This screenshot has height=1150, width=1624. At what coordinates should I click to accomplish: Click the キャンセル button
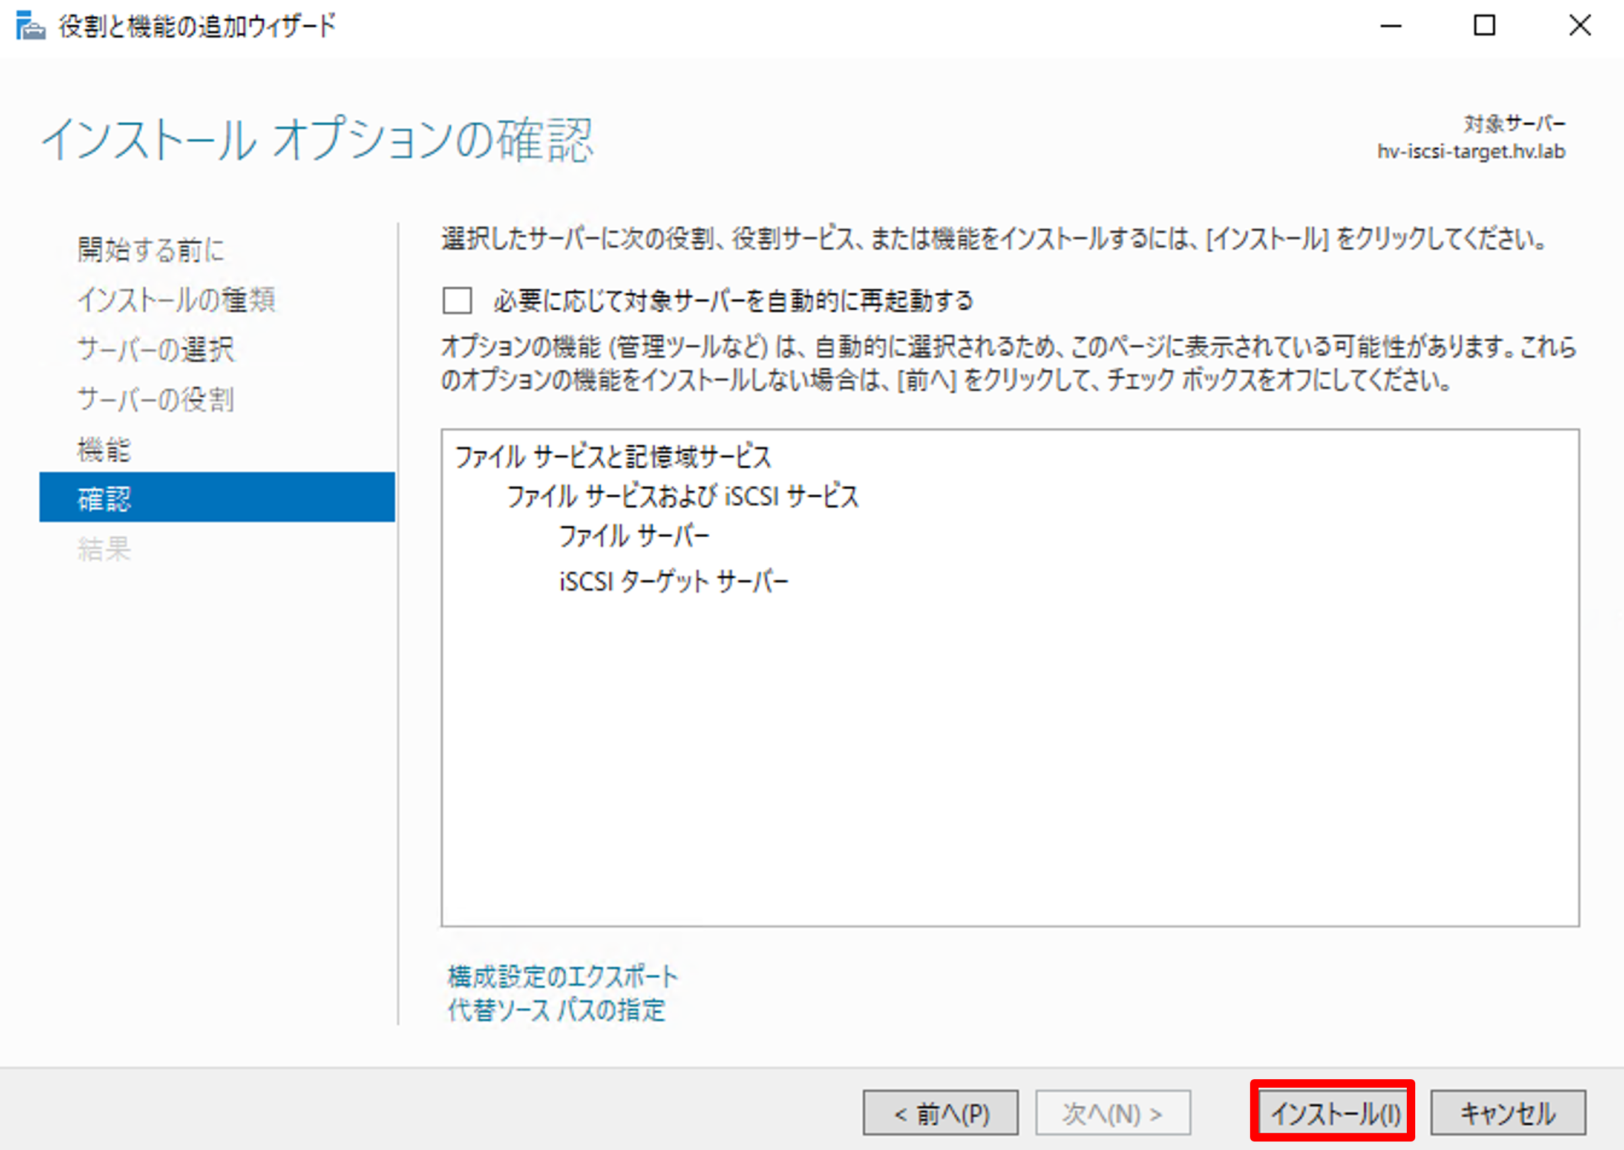tap(1508, 1113)
